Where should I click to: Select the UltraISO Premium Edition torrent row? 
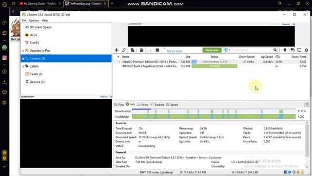click(210, 62)
